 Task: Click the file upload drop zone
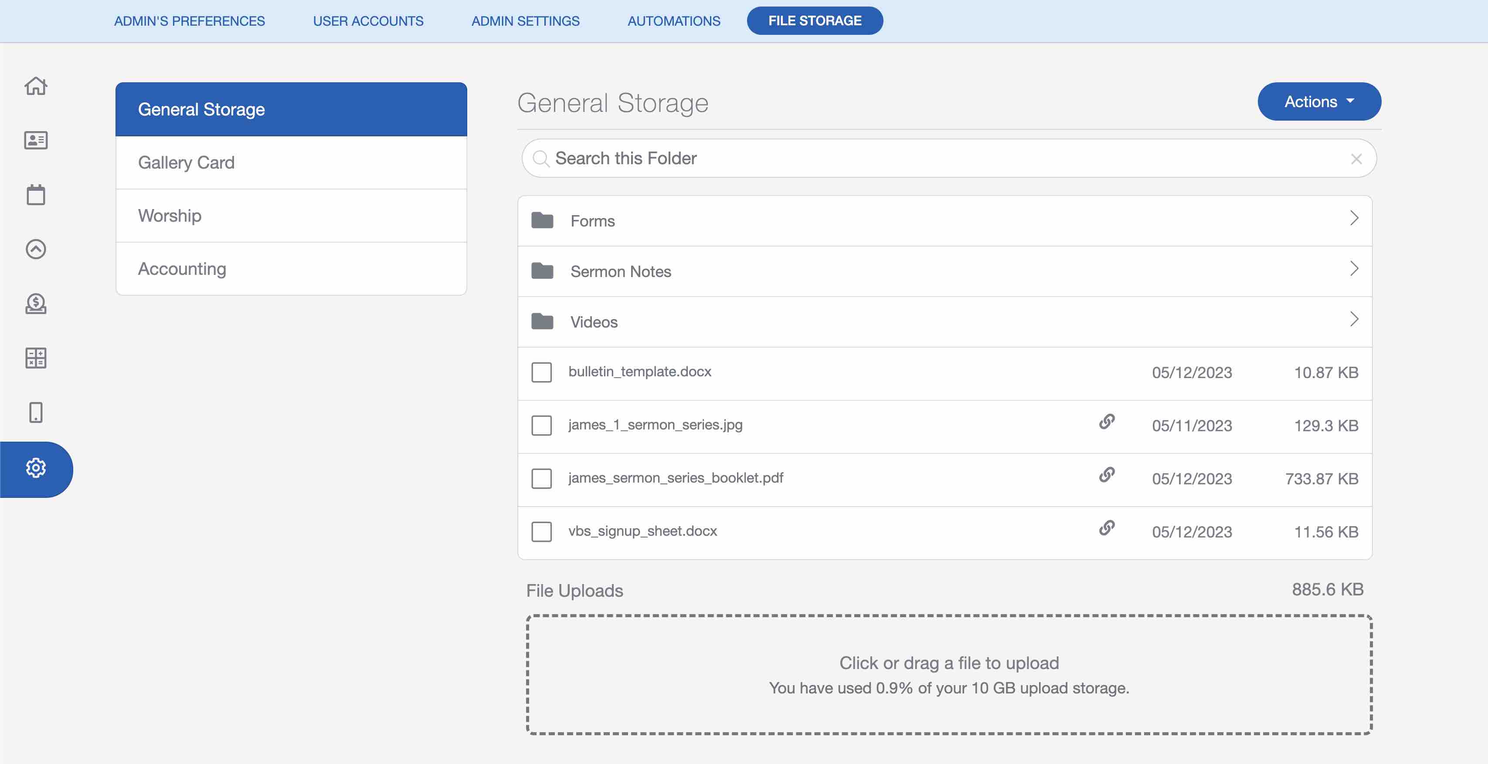949,675
